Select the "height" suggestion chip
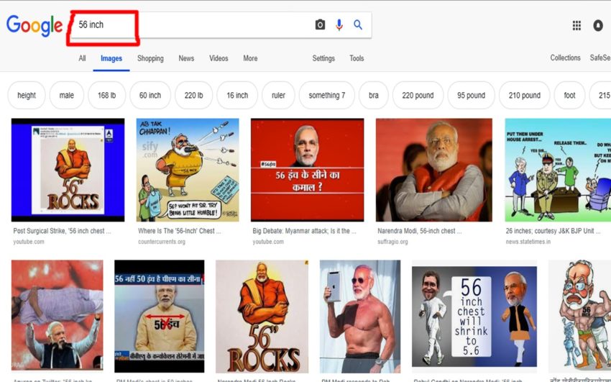Viewport: 611px width, 382px height. [x=27, y=95]
